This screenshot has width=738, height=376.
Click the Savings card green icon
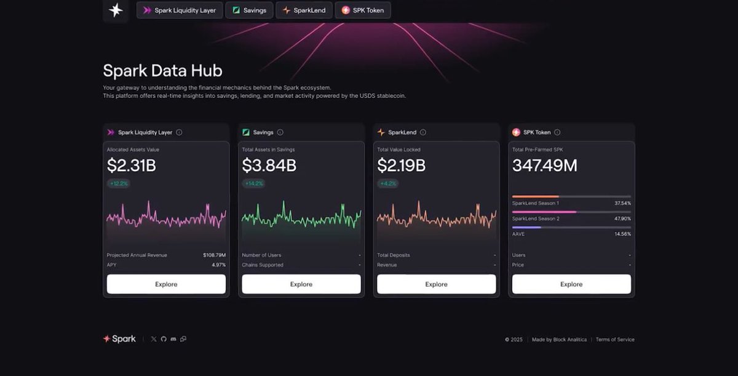[246, 132]
